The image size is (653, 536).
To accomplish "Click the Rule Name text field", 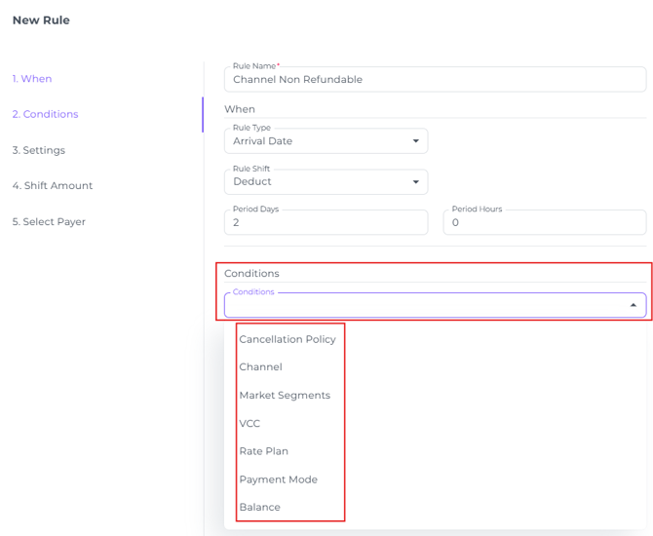I will pyautogui.click(x=435, y=80).
